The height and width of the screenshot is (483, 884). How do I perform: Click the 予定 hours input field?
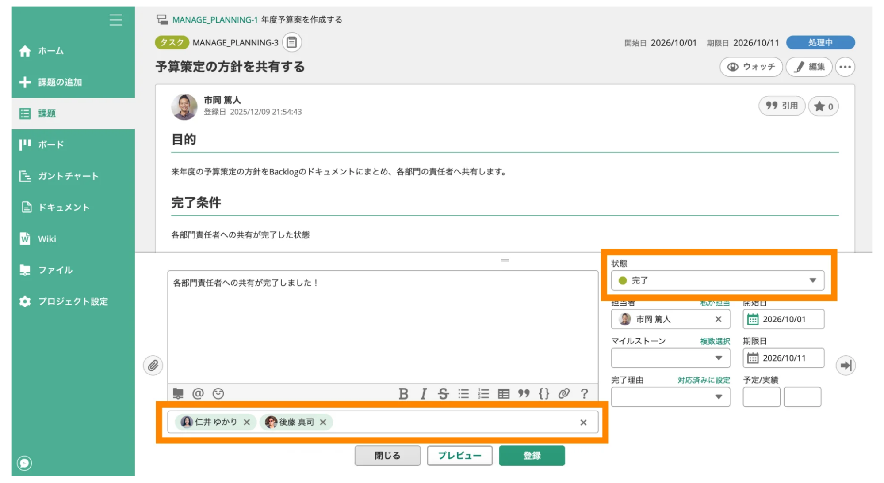(762, 397)
